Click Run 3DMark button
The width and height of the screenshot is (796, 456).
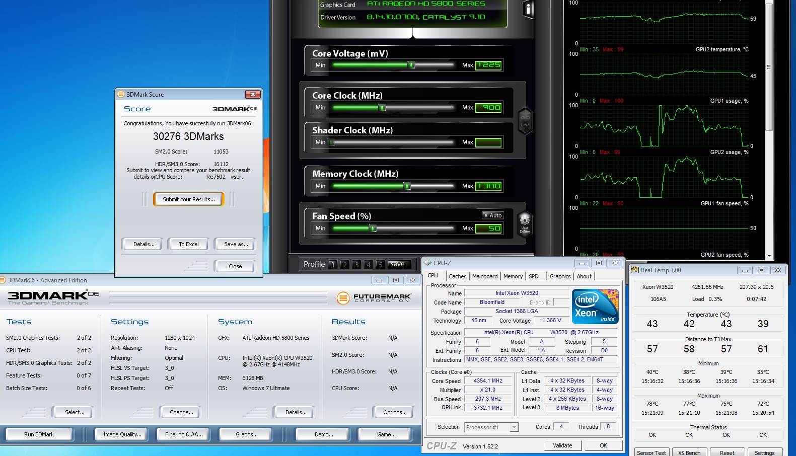click(x=39, y=434)
